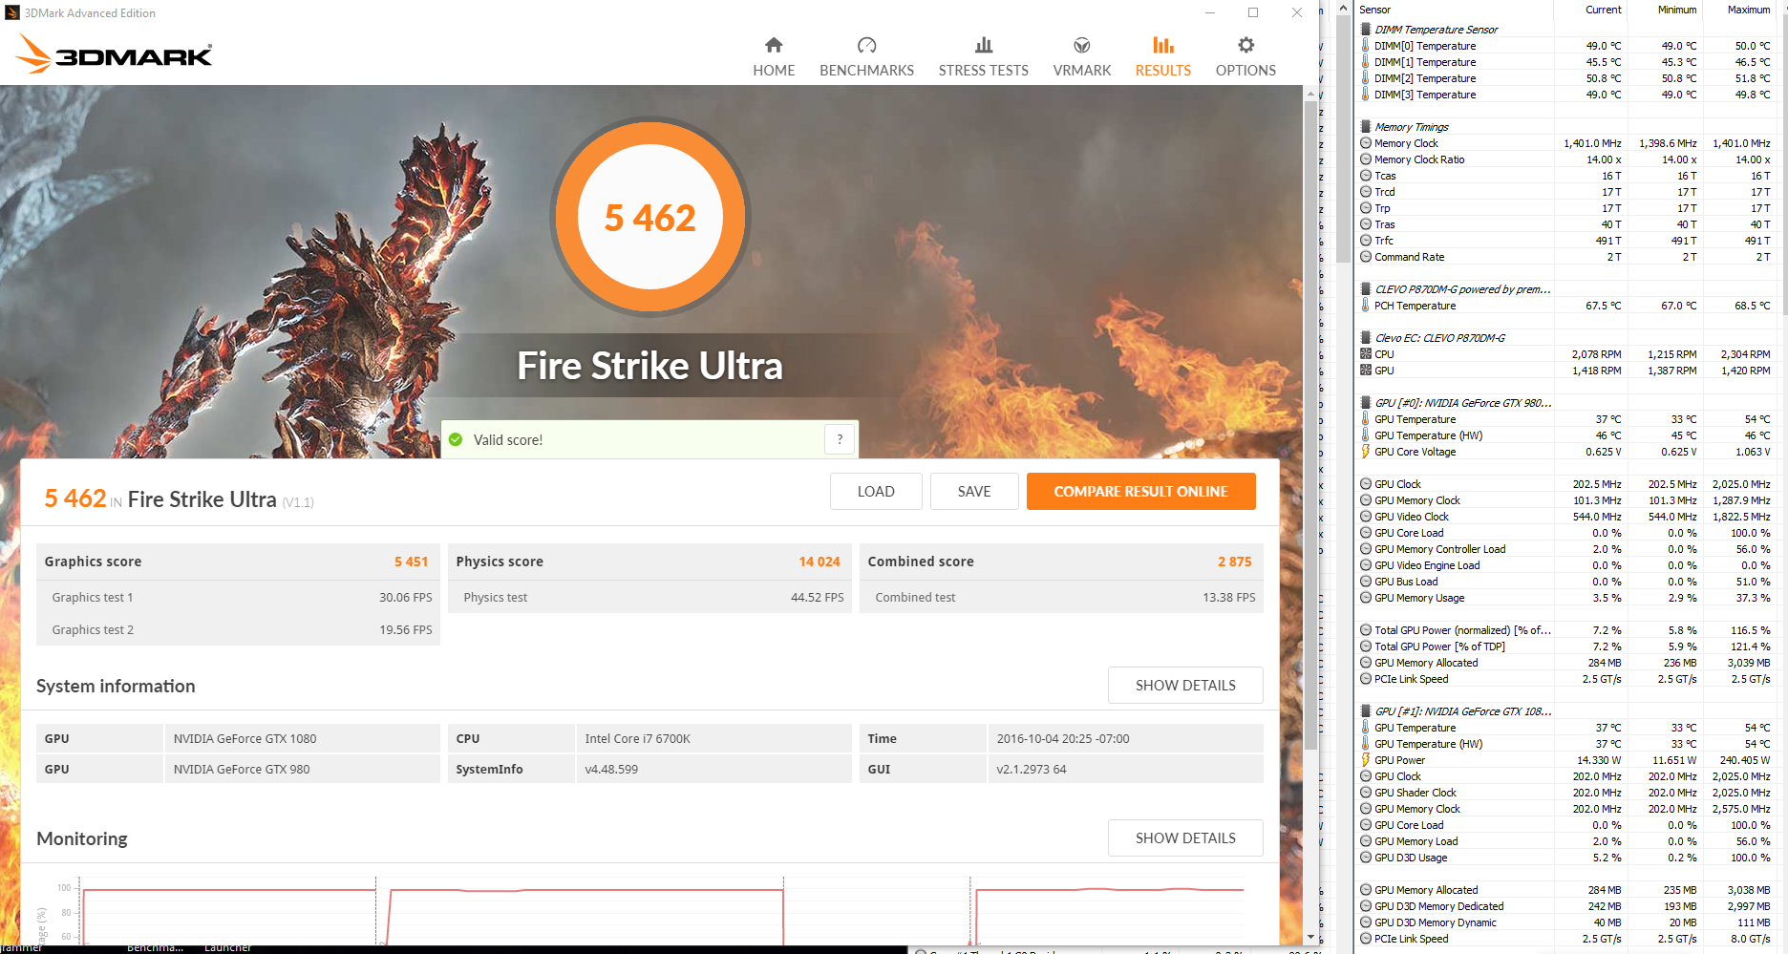The width and height of the screenshot is (1788, 954).
Task: Click the SAVE result button
Action: (x=974, y=491)
